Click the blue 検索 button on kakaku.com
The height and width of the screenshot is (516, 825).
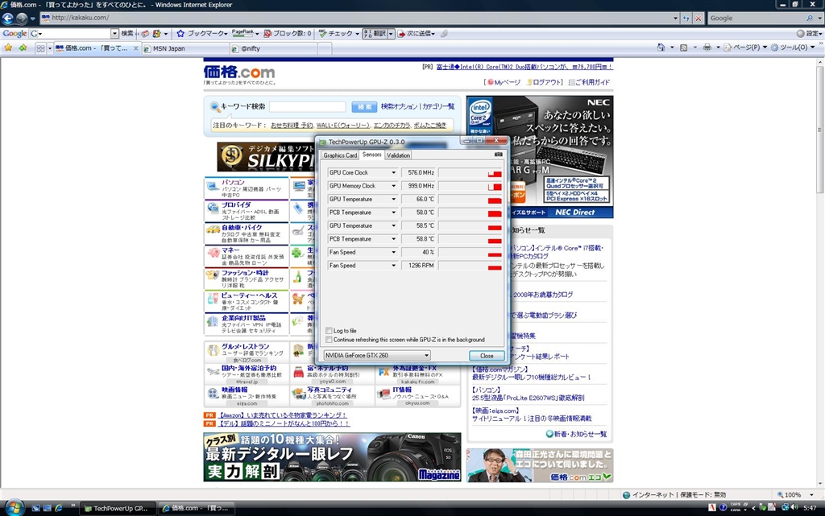click(364, 107)
